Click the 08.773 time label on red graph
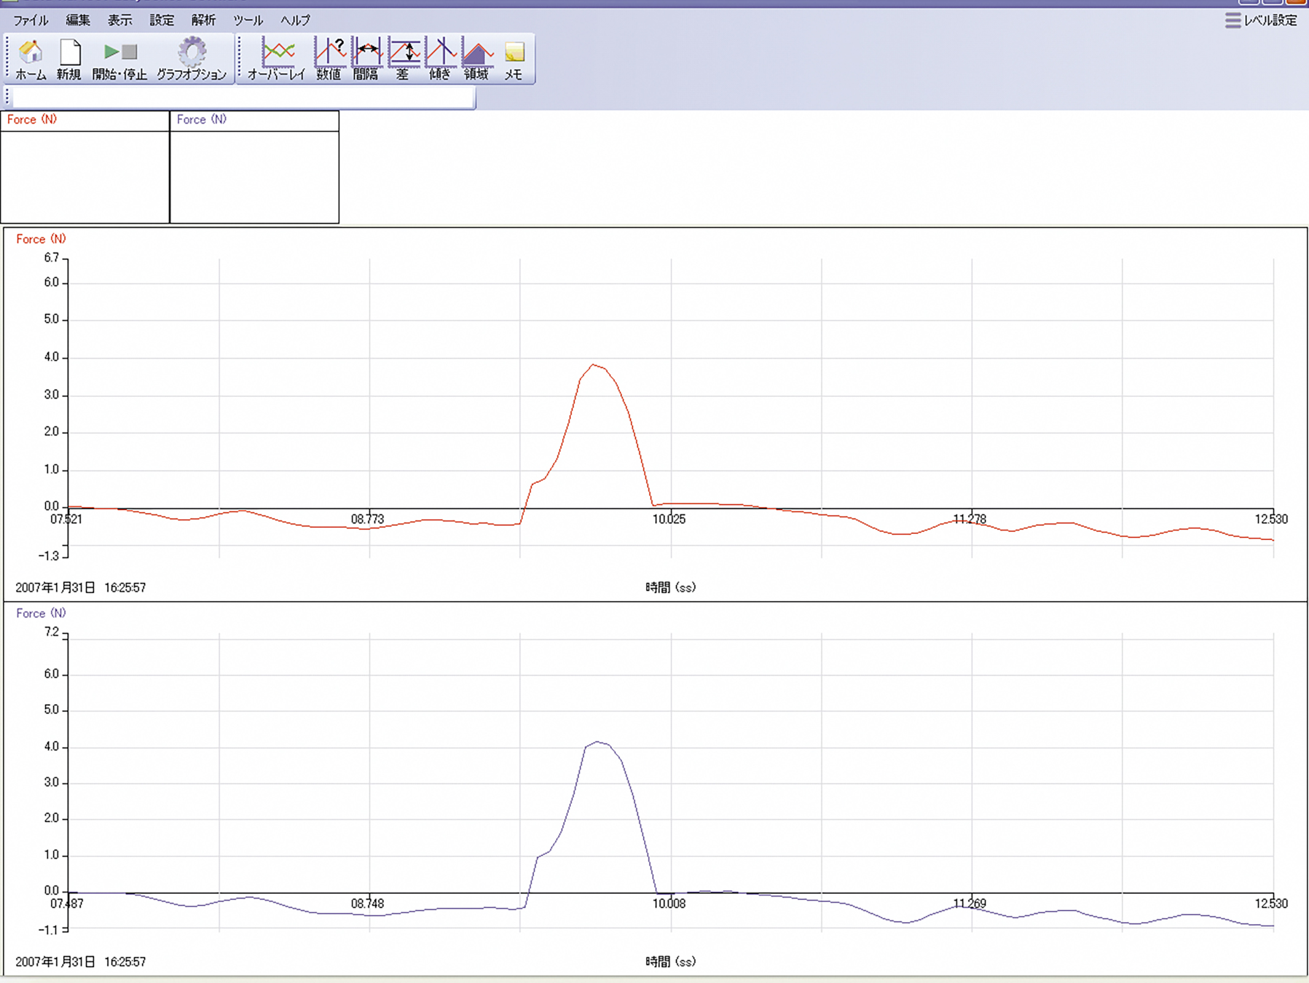 click(x=368, y=519)
